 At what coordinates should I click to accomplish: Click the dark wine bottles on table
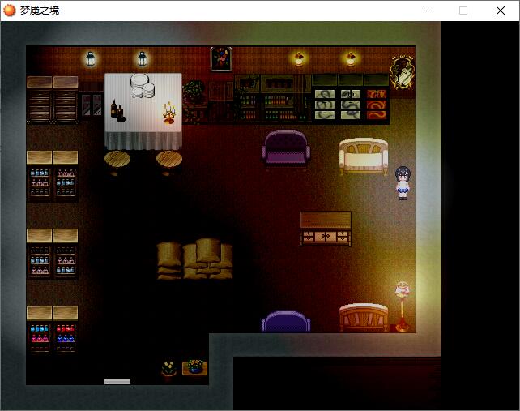117,110
